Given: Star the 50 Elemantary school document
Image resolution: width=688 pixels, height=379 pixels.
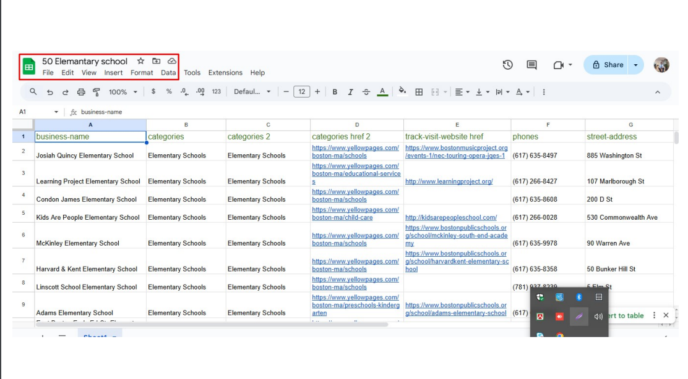Looking at the screenshot, I should point(140,61).
